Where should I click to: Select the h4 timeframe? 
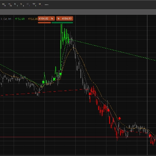pos(22,5)
